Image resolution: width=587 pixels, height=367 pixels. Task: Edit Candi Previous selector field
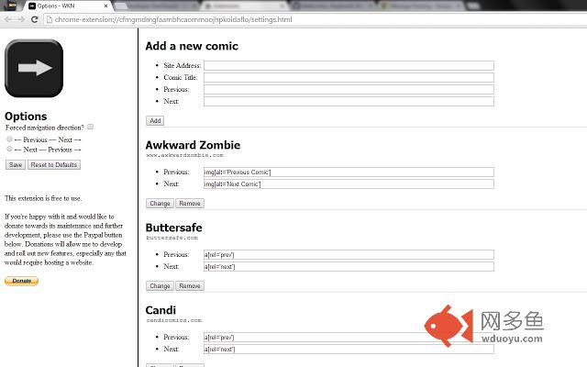coord(349,338)
